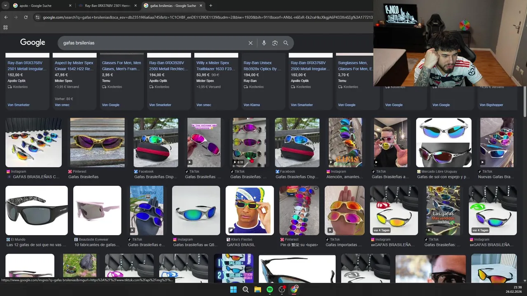Viewport: 527px width, 296px height.
Task: Open the 'Las gafas Mas vendidas' TikTok image
Action: pos(443,210)
